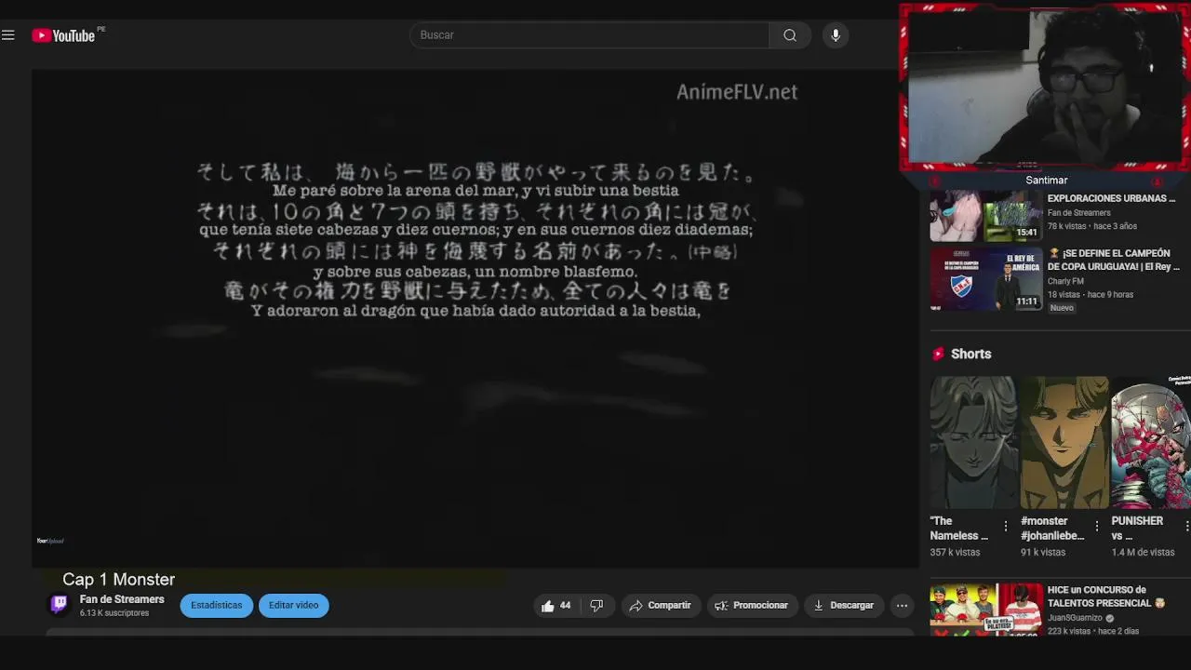The image size is (1191, 670).
Task: Open the hamburger guide menu
Action: click(x=8, y=35)
